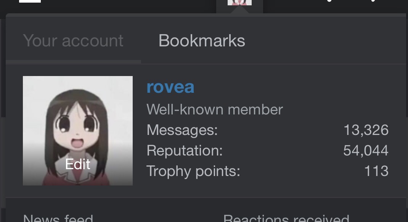Open the Reactions received link
Screen dimensions: 408x222
pos(286,218)
